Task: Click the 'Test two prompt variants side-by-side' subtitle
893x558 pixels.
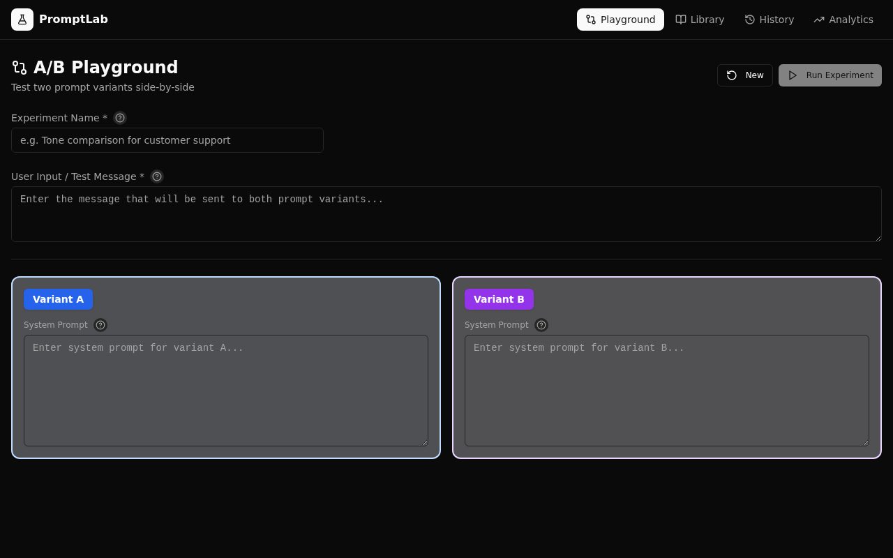Action: 103,87
